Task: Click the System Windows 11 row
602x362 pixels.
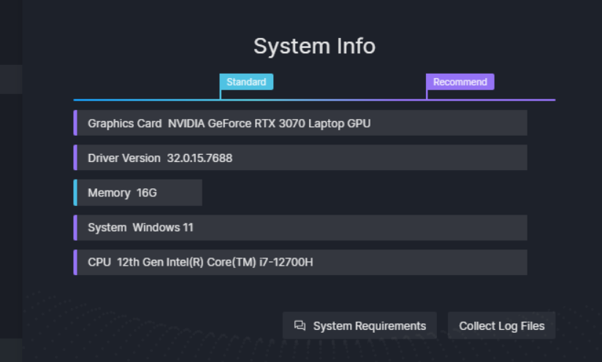Action: click(x=300, y=228)
